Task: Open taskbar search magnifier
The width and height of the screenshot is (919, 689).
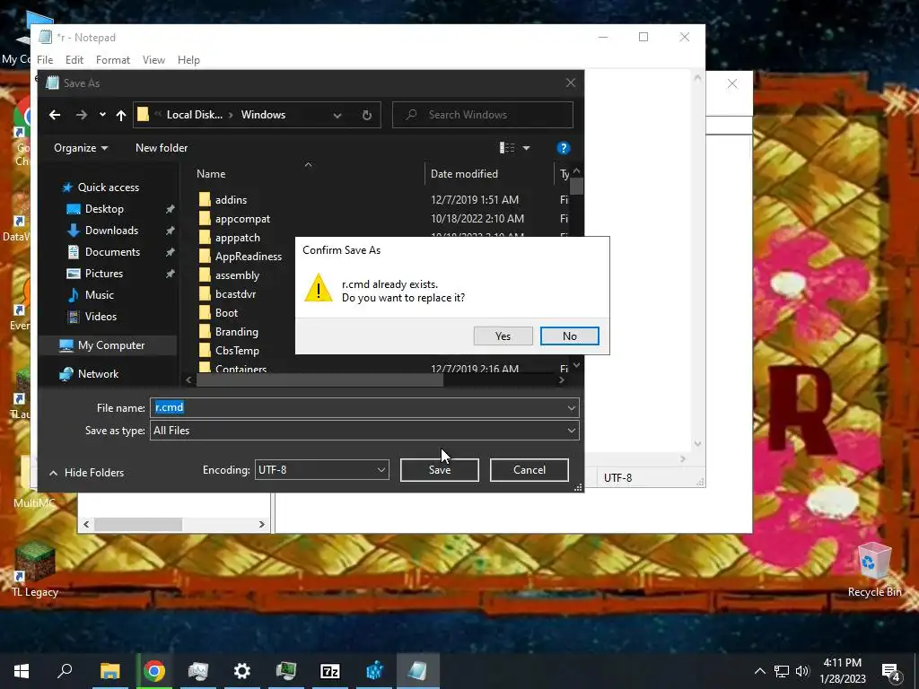Action: pos(65,671)
